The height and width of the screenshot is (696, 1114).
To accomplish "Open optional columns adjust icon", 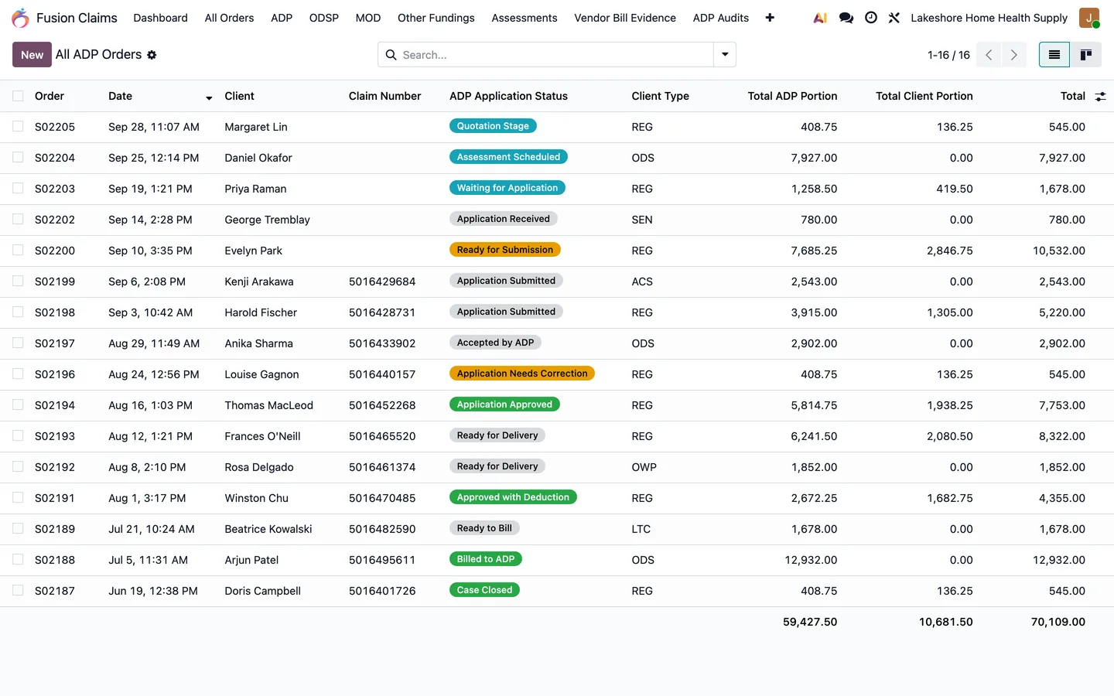I will tap(1100, 97).
